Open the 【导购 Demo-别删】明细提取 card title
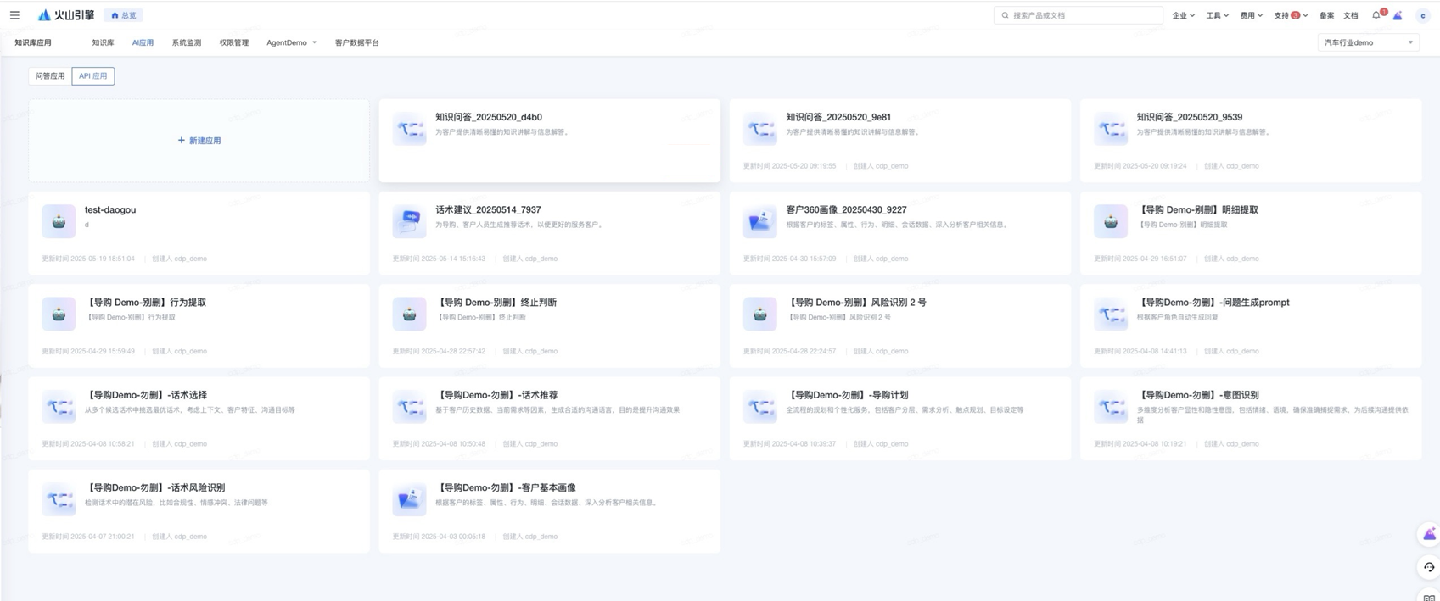Viewport: 1440px width, 601px height. 1197,209
